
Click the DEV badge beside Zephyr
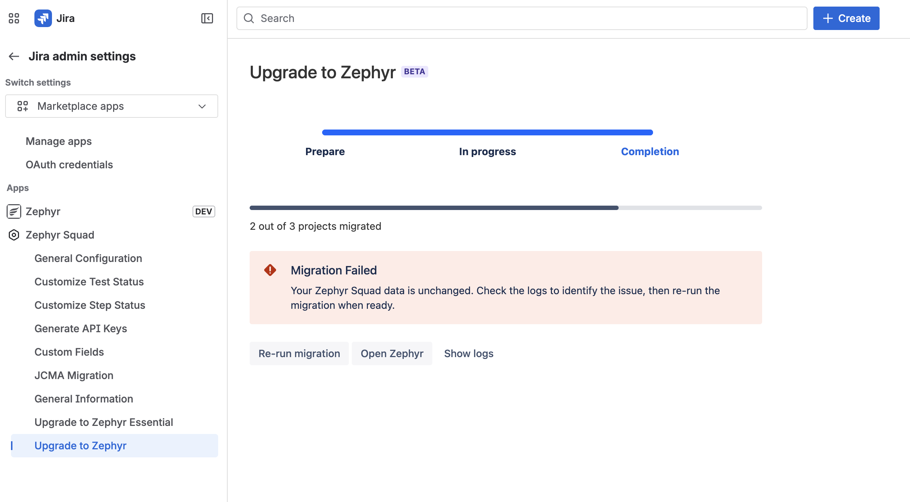[x=204, y=211]
